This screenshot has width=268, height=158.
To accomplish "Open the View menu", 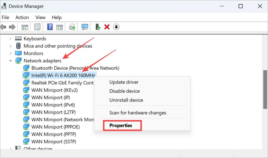I will (41, 17).
